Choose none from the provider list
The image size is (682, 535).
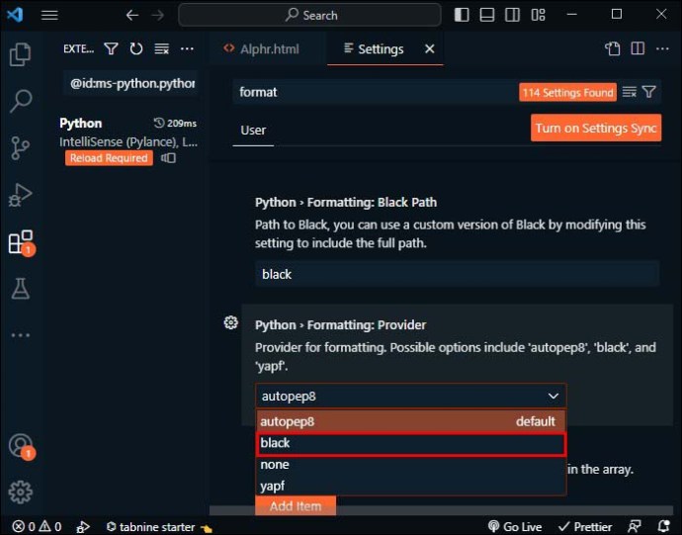(x=410, y=465)
